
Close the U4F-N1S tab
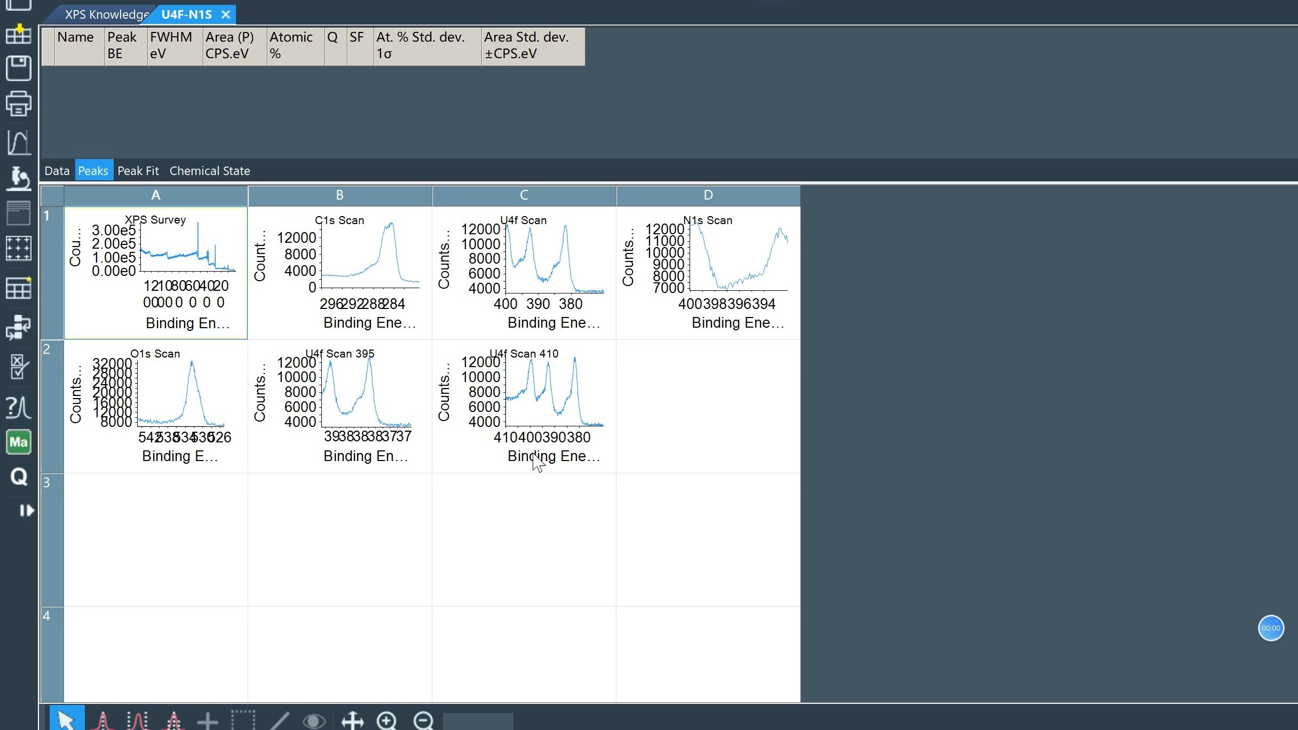[x=226, y=14]
